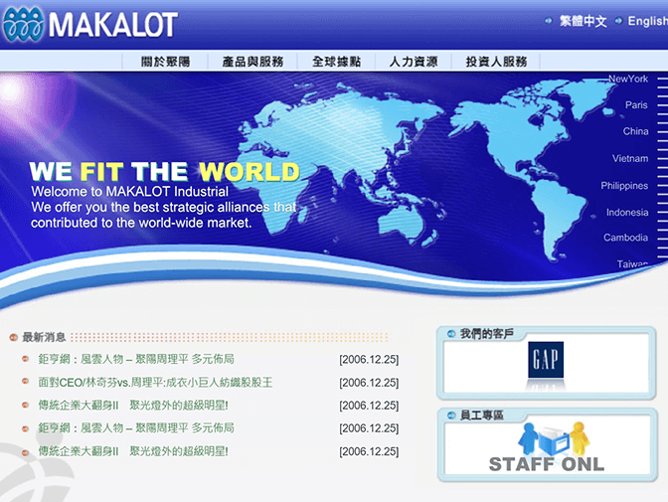The image size is (668, 502).
Task: Open news 面對CEO/林奇芬vs.周理平
Action: 155,383
